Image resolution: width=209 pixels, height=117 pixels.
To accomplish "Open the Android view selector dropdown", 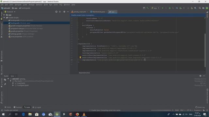I will tap(10, 12).
